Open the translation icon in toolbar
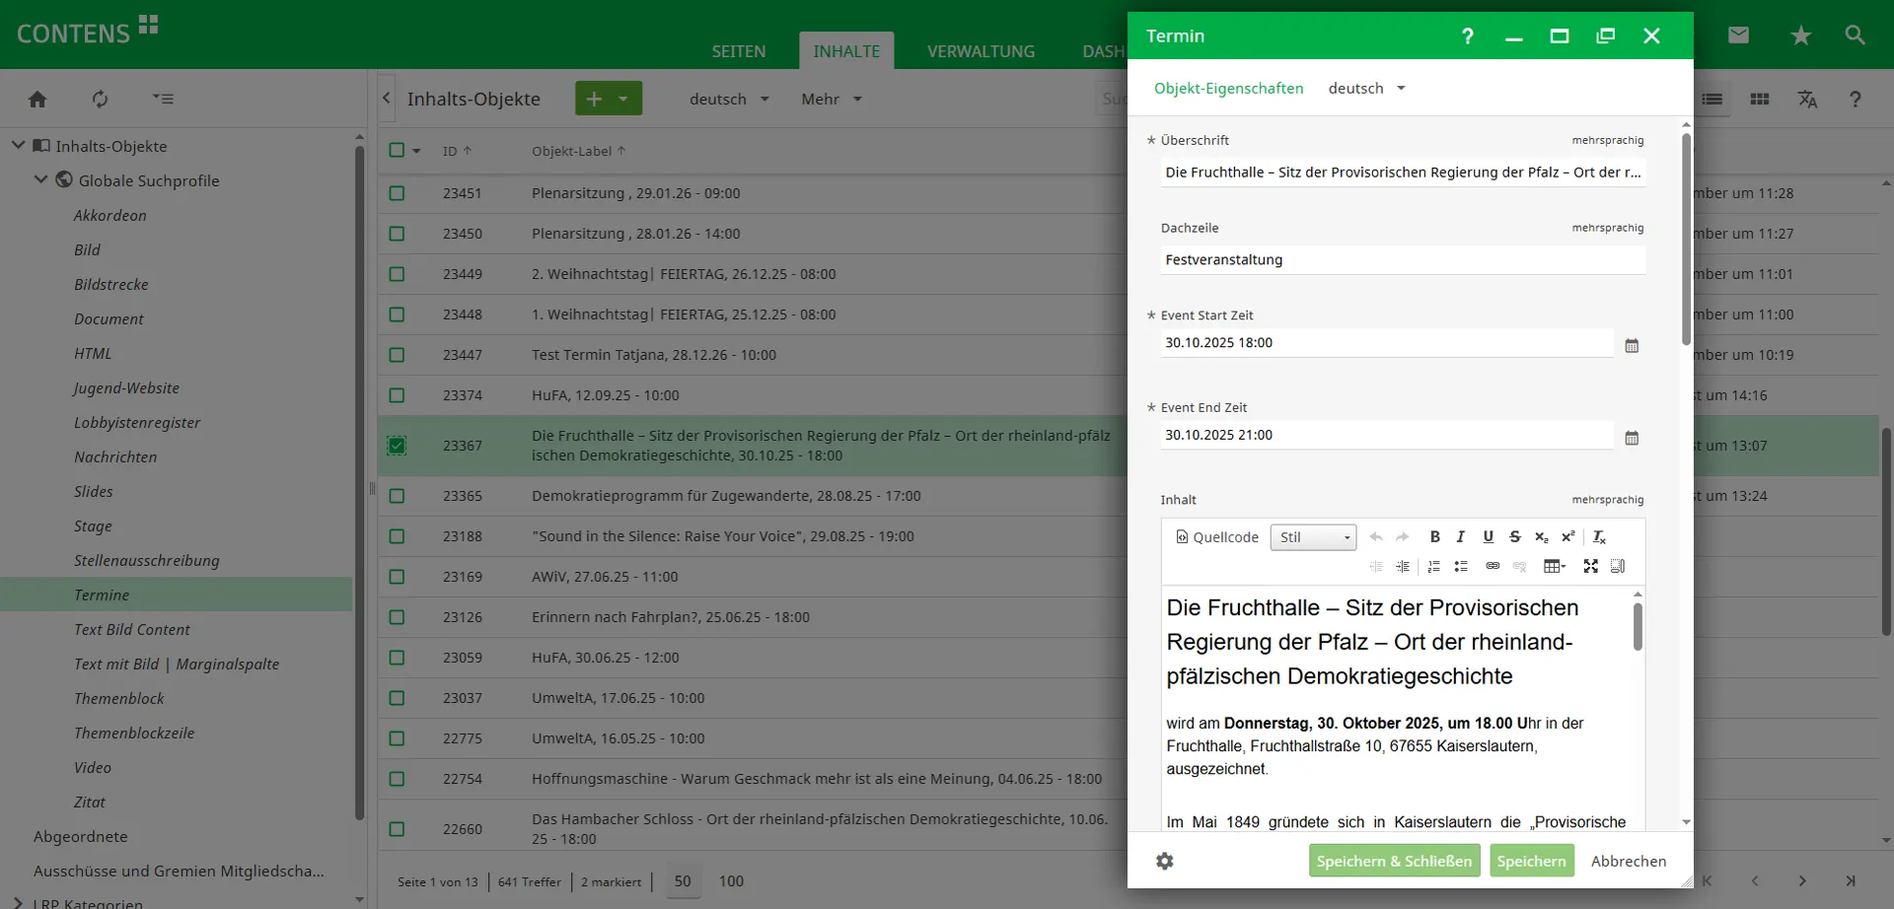This screenshot has height=909, width=1894. [1807, 100]
